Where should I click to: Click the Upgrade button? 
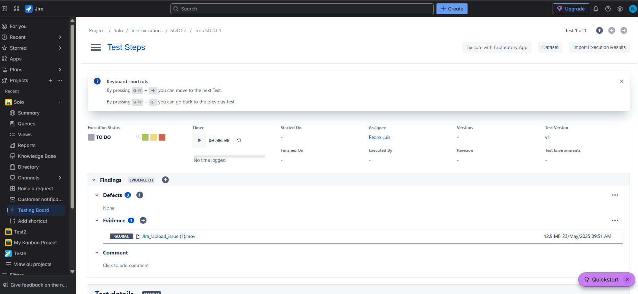click(x=571, y=9)
